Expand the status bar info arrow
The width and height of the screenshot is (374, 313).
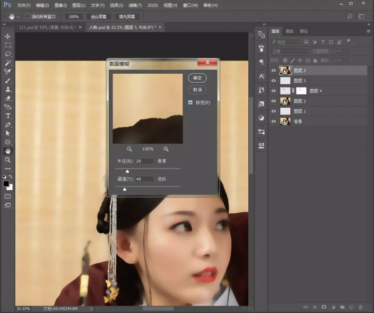[91, 309]
